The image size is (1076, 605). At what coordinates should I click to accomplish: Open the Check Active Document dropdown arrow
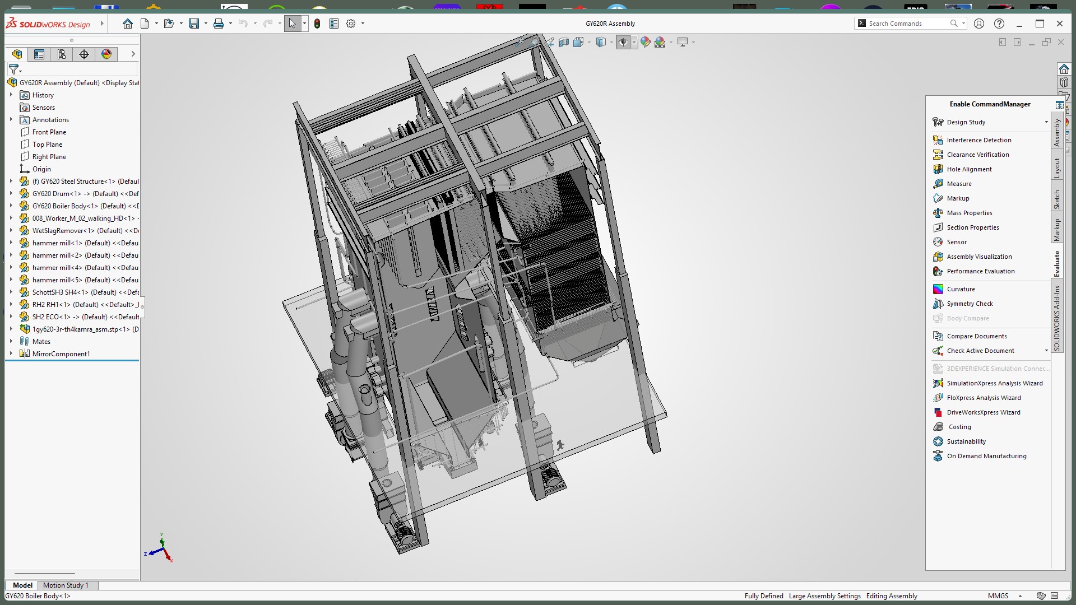1046,351
